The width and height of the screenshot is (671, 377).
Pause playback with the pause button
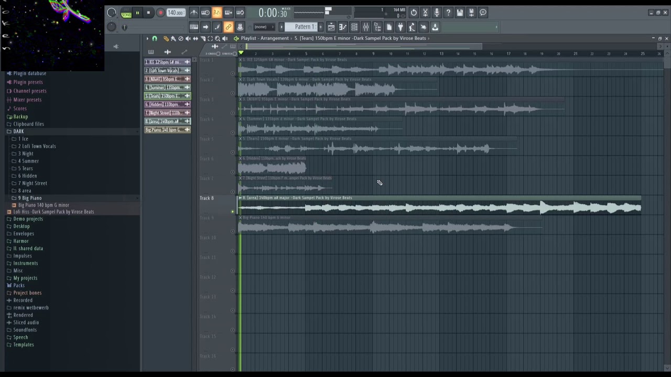click(137, 13)
